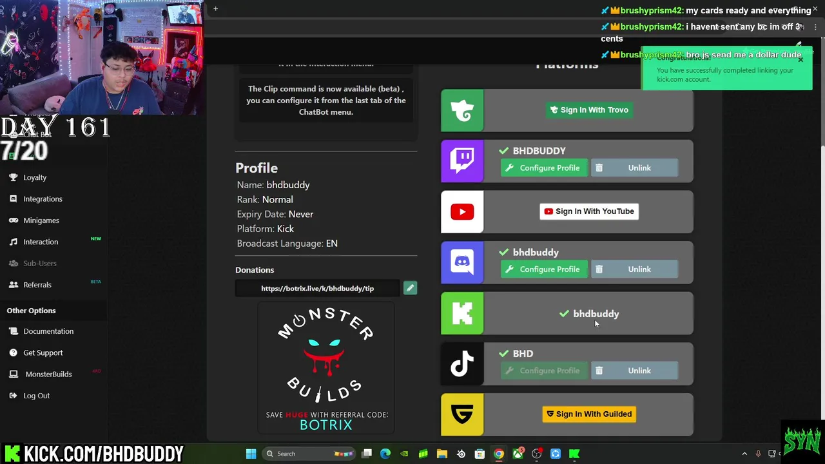Viewport: 825px width, 464px height.
Task: Click the Minigames gamepad icon
Action: click(13, 220)
